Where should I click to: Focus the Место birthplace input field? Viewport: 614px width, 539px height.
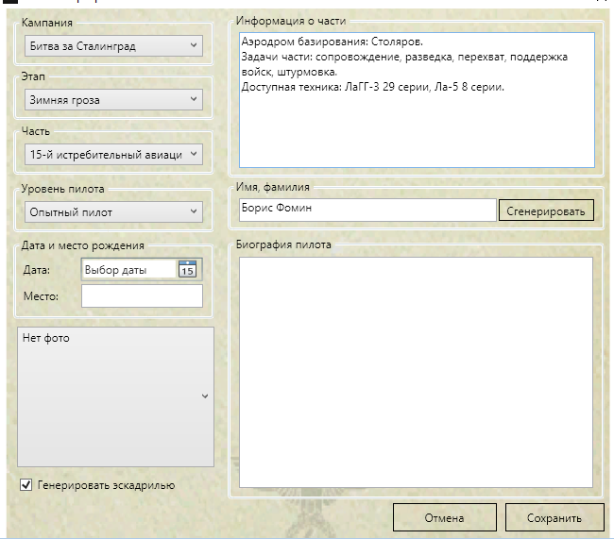142,295
